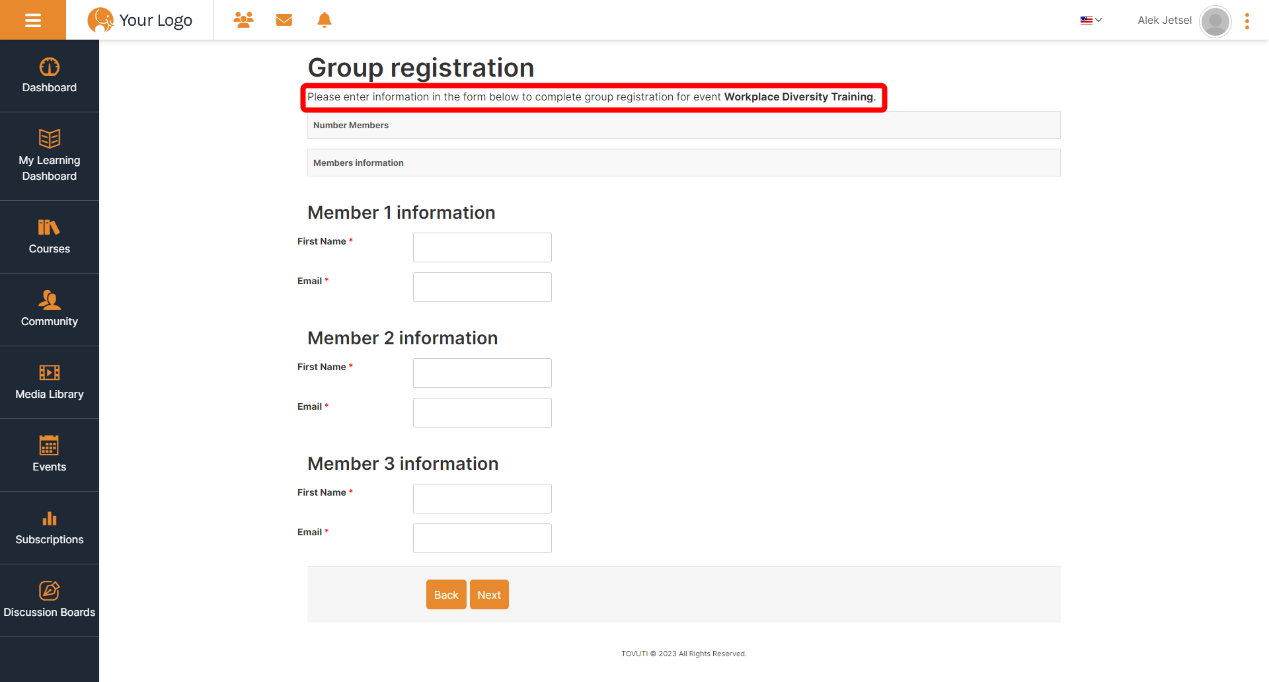Viewport: 1269px width, 682px height.
Task: Click Member 1 First Name field
Action: (482, 247)
